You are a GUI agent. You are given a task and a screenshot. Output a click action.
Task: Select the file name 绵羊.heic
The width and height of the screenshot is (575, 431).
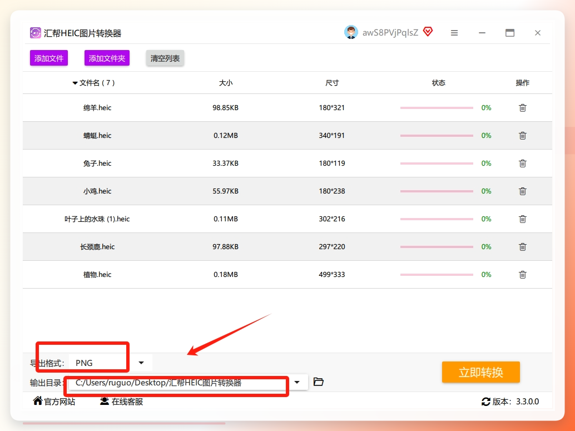pyautogui.click(x=97, y=108)
